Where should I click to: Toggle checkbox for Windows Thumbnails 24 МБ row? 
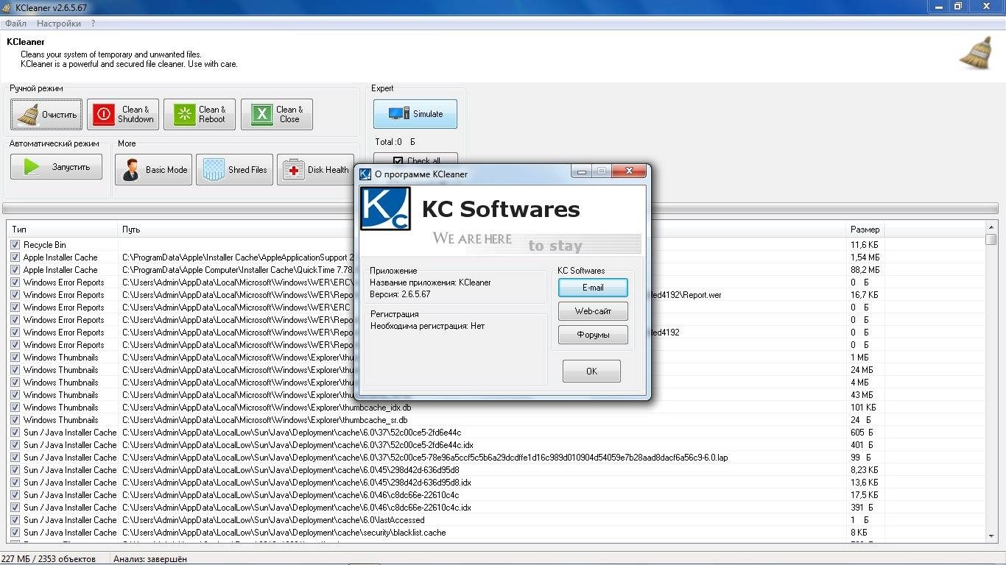click(15, 369)
